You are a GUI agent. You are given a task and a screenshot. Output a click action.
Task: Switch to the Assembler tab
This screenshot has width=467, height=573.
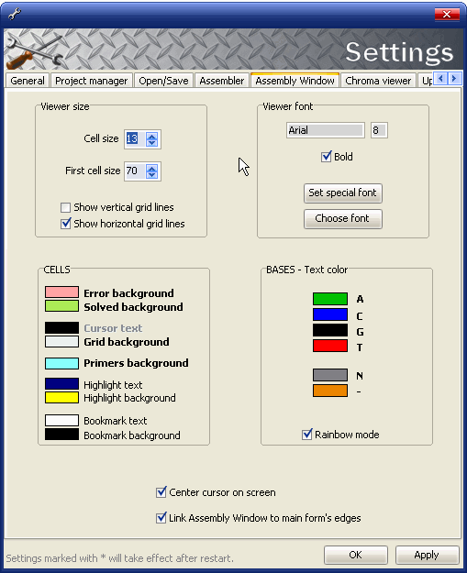coord(222,81)
